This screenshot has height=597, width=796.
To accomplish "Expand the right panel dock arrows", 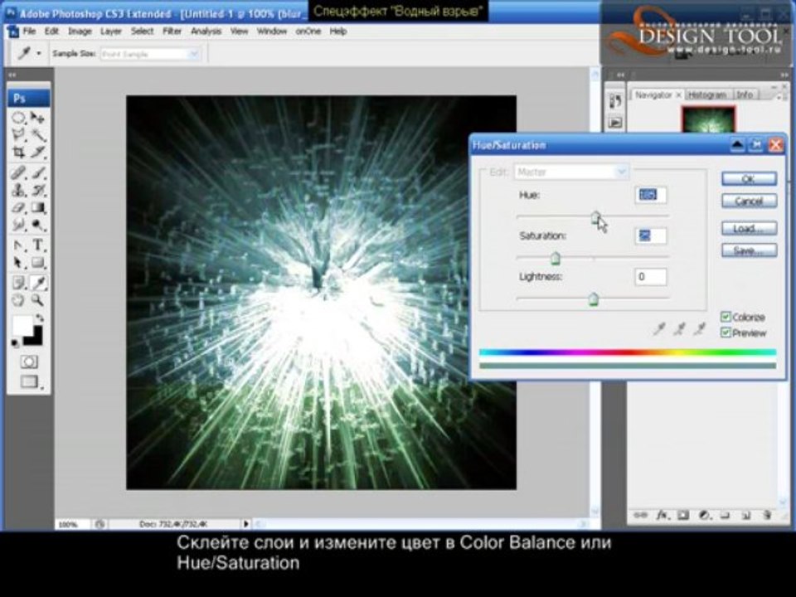I will click(620, 75).
